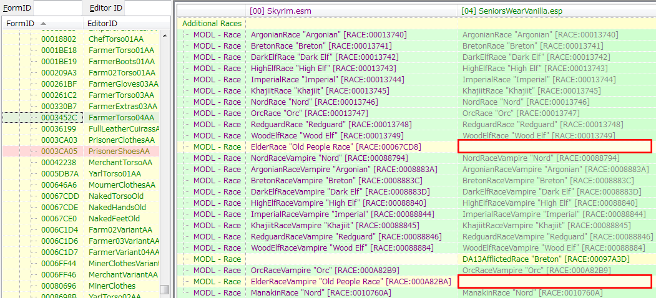Select the MerchantVariantAA record
Viewport: 656px width, 298px height.
coord(123,275)
